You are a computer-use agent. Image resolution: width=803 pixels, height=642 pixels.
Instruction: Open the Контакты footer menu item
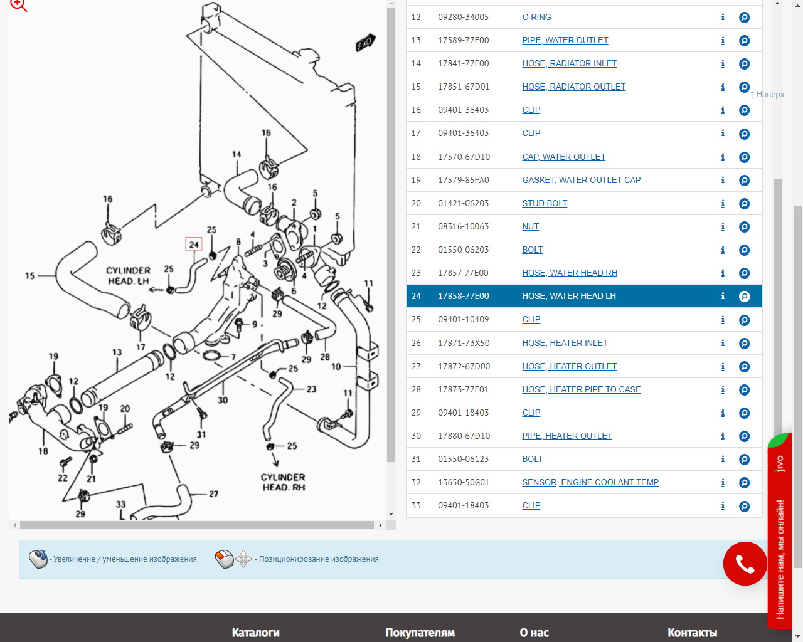(692, 633)
